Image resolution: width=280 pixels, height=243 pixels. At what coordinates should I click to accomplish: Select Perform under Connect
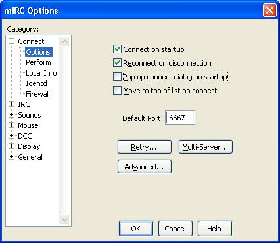pos(38,62)
